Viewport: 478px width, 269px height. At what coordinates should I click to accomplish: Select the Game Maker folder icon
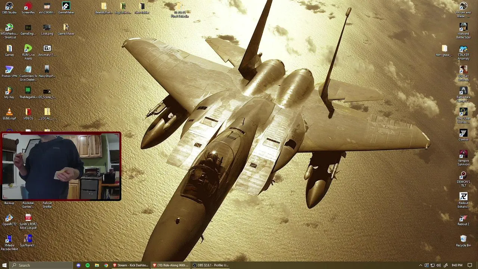coord(66,30)
